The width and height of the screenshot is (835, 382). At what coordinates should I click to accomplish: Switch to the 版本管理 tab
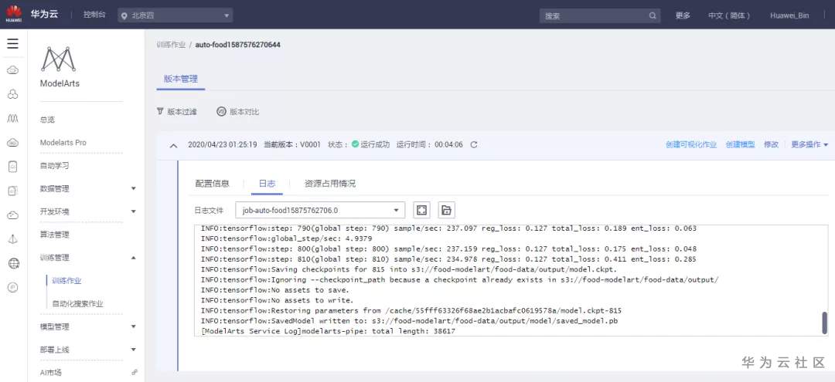coord(180,79)
